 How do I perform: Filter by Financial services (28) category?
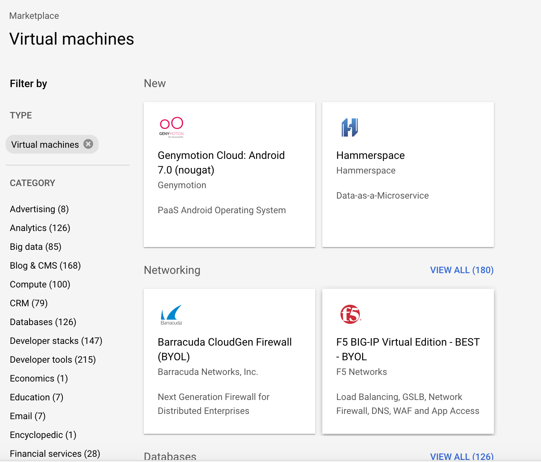tap(55, 454)
